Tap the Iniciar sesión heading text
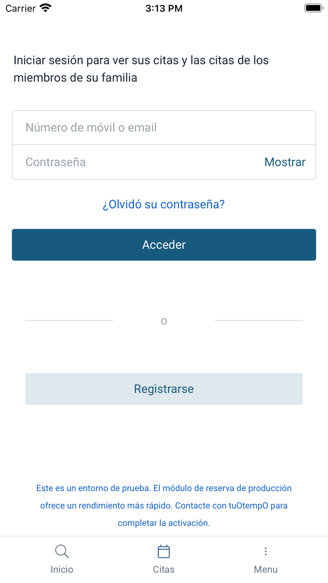Viewport: 328px width, 583px height. coord(141,69)
